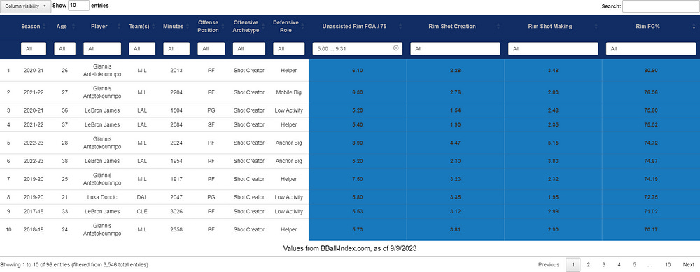Screen dimensions: 700x272
Task: Click the Mobile Big defensive role cell
Action: [289, 92]
